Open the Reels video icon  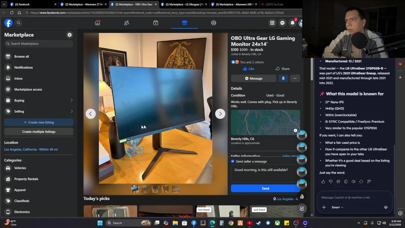(156, 23)
